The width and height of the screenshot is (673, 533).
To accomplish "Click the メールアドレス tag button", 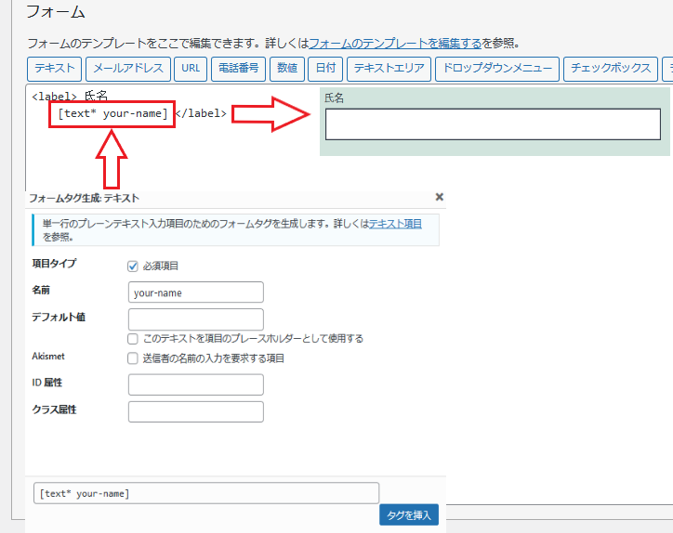I will [128, 69].
